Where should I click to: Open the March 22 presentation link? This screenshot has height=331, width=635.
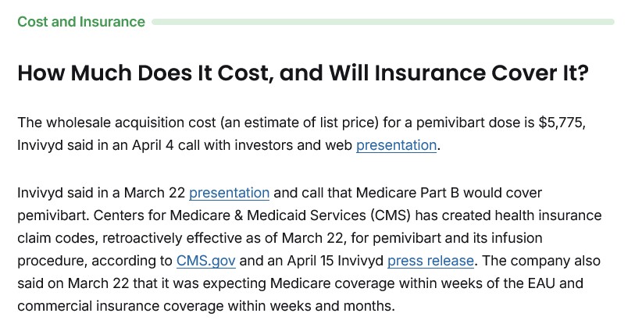click(229, 193)
